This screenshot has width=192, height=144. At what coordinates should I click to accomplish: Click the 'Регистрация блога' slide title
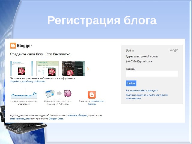coord(102,20)
